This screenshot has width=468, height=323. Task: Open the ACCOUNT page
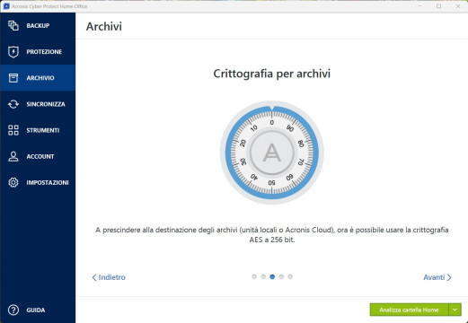[38, 156]
